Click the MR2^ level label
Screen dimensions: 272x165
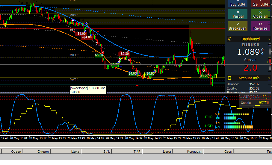pos(74,15)
